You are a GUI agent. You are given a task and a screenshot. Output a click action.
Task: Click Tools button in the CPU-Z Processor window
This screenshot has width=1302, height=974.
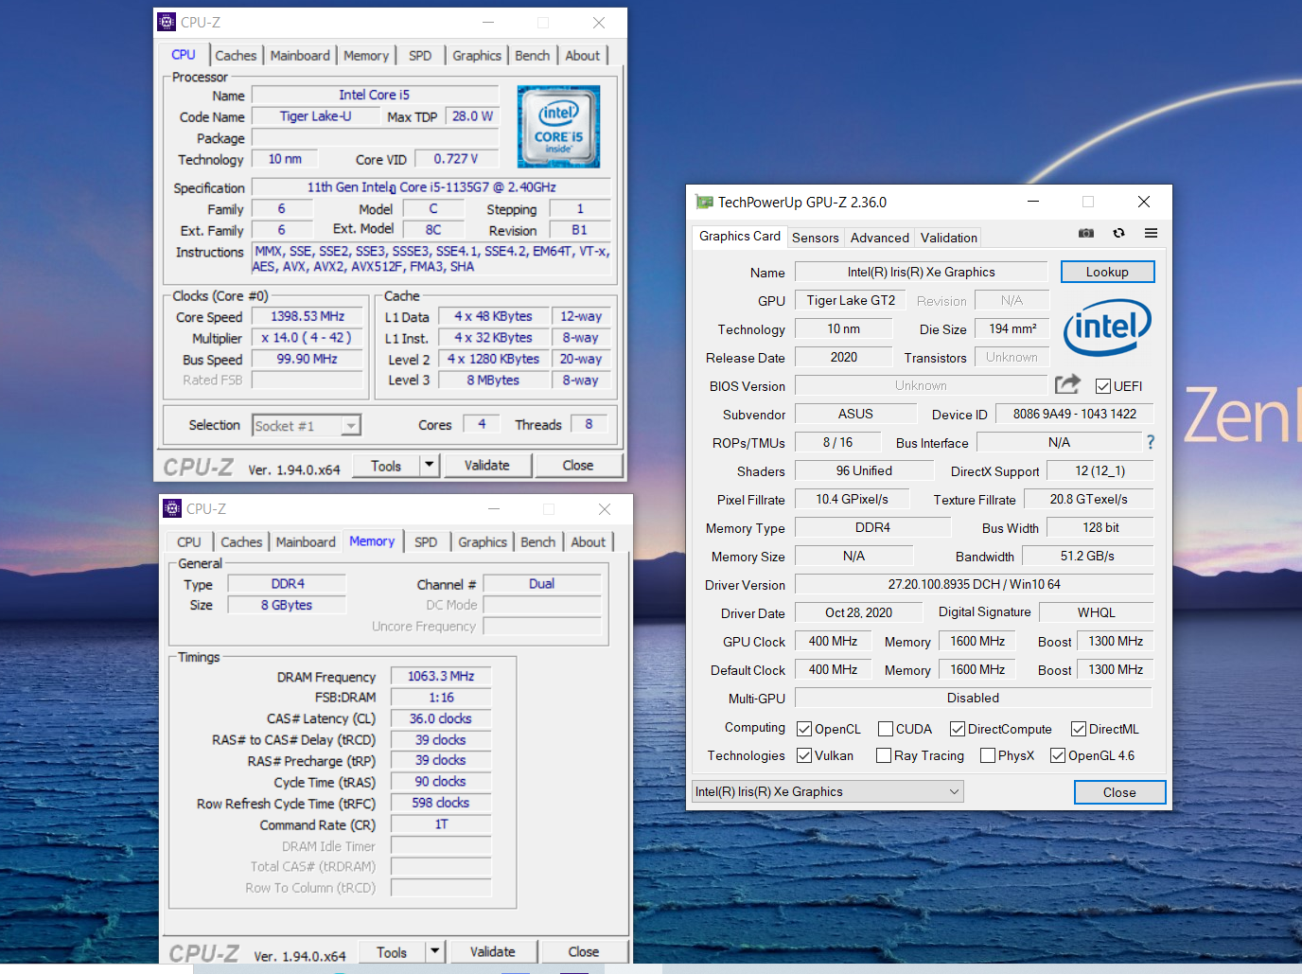click(386, 465)
